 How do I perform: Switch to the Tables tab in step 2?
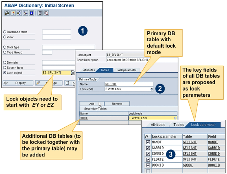click(x=105, y=70)
